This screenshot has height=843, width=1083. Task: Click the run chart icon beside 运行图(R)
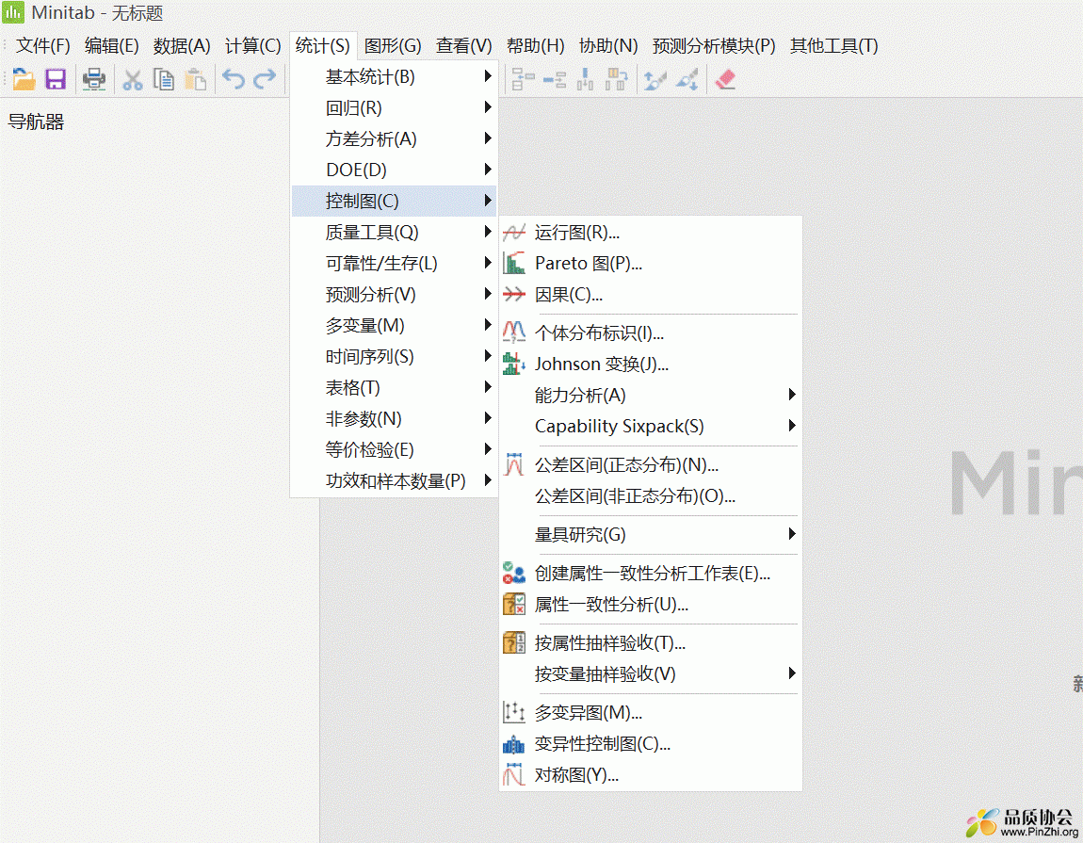click(x=514, y=233)
